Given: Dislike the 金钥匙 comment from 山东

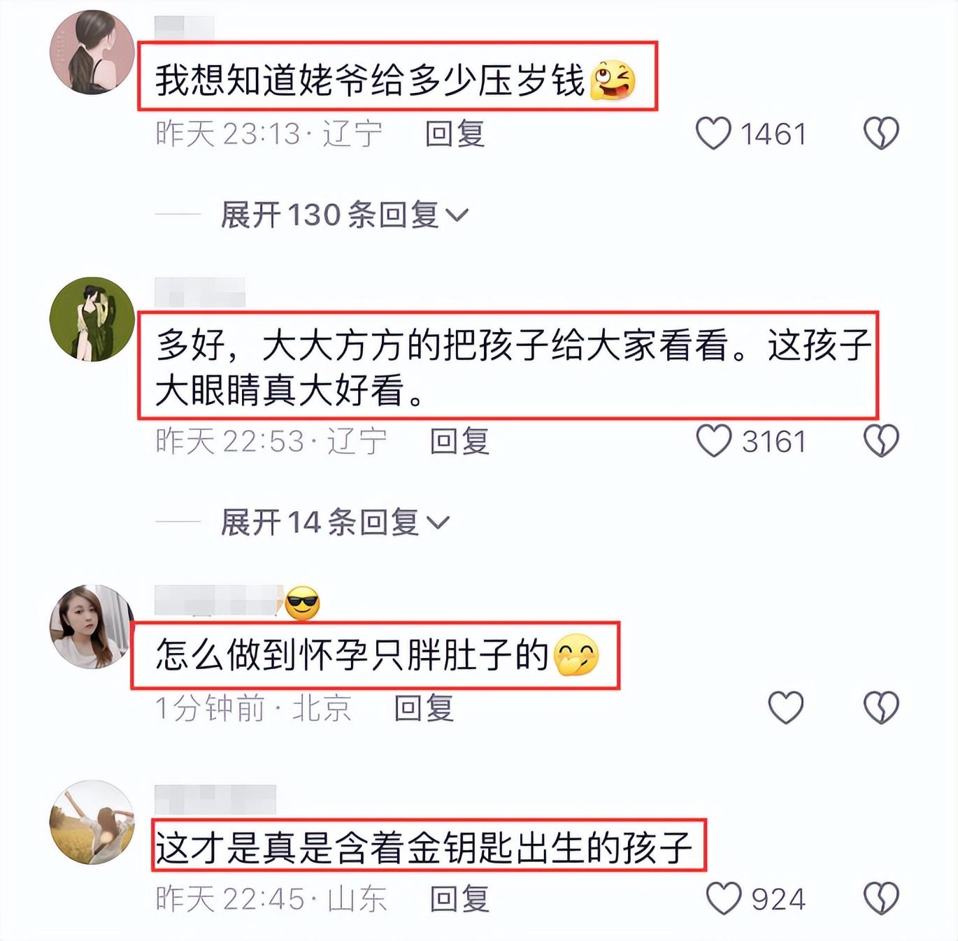Looking at the screenshot, I should [881, 898].
